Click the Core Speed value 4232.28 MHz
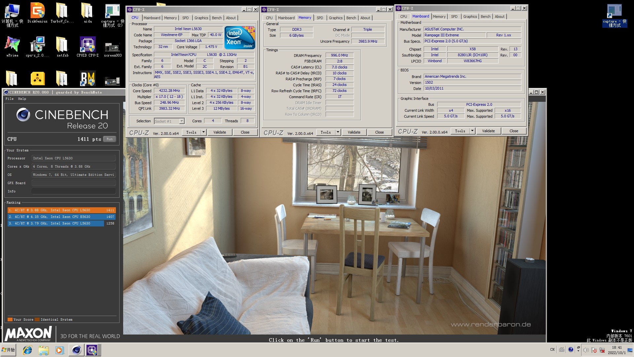634x357 pixels. point(169,91)
